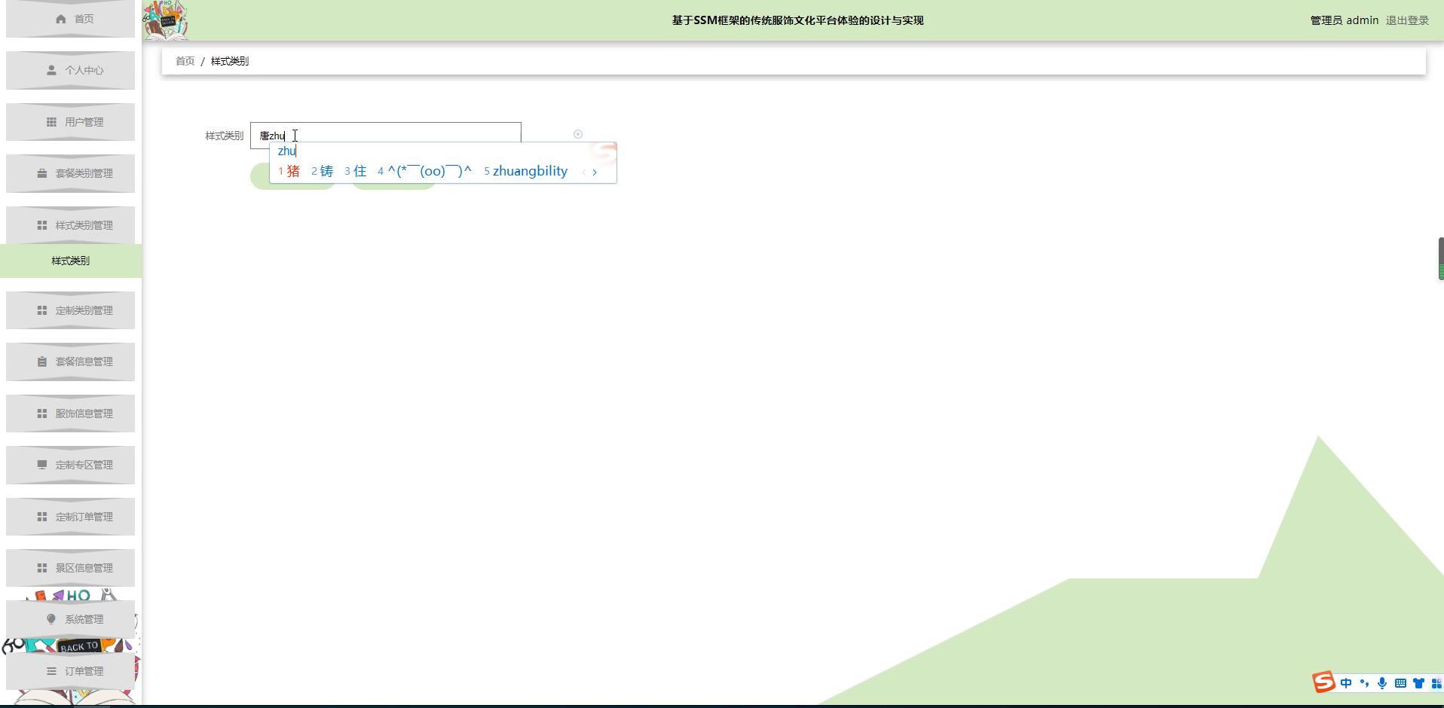Click the briefcase icon for 套餐类别管理
This screenshot has height=708, width=1444.
tap(42, 173)
